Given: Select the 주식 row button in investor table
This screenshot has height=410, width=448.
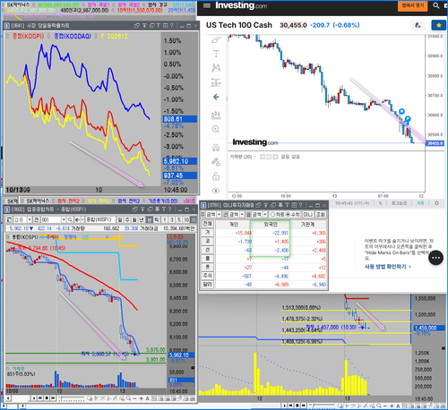Looking at the screenshot, I should point(208,276).
